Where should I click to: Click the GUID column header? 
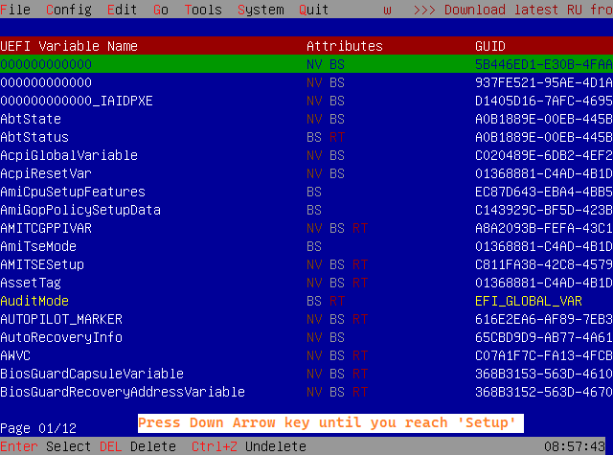tap(490, 46)
